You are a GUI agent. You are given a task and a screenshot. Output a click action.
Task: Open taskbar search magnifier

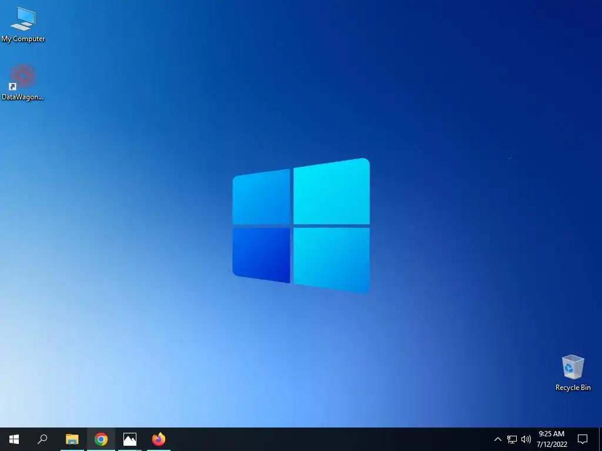pyautogui.click(x=42, y=439)
